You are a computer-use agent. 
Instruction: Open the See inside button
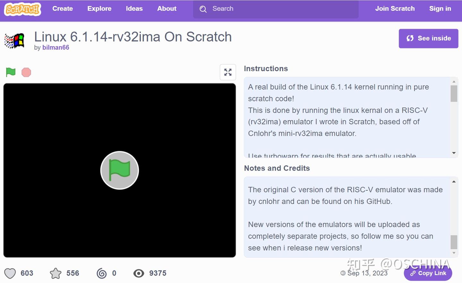(x=428, y=38)
